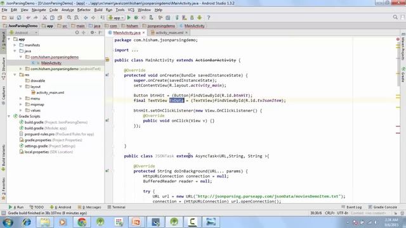Click Internet Explorer in the taskbar
Screen dimensions: 406x228
tap(27, 222)
